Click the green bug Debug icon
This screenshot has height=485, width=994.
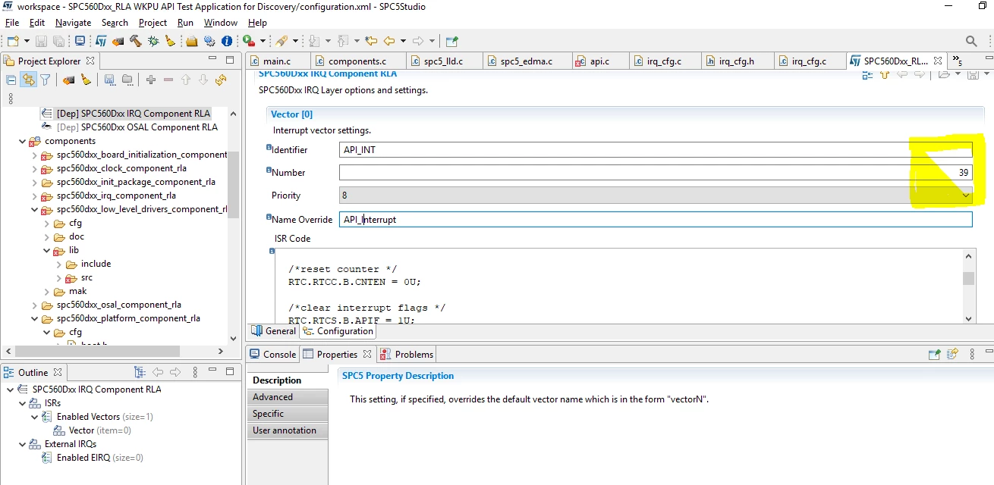point(153,41)
